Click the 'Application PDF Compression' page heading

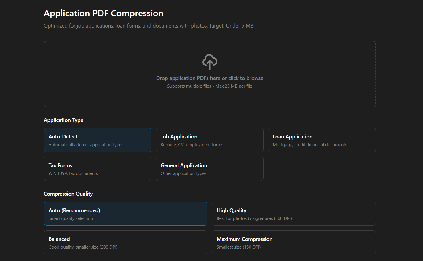coord(103,13)
